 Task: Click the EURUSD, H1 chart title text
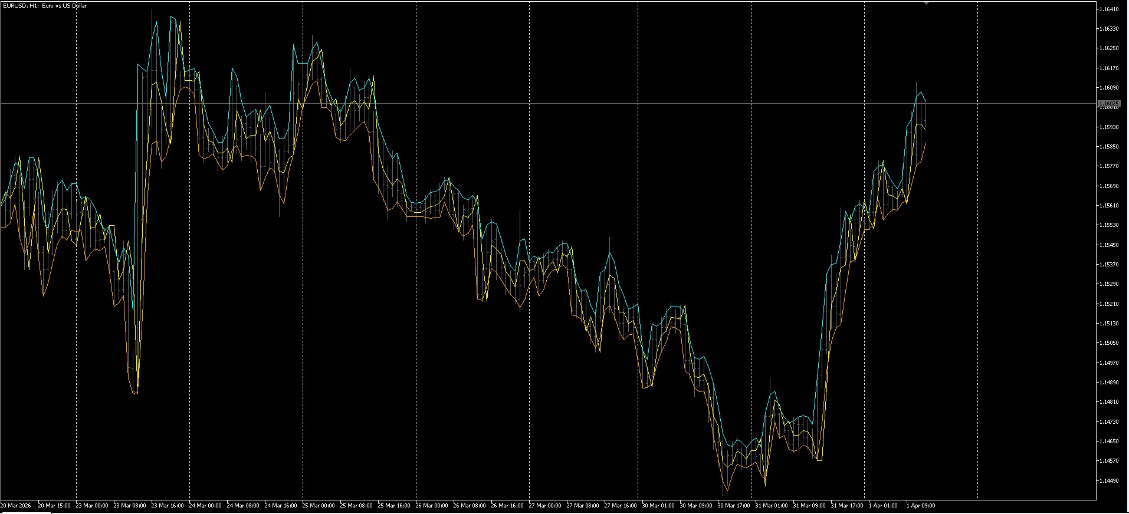pyautogui.click(x=45, y=6)
